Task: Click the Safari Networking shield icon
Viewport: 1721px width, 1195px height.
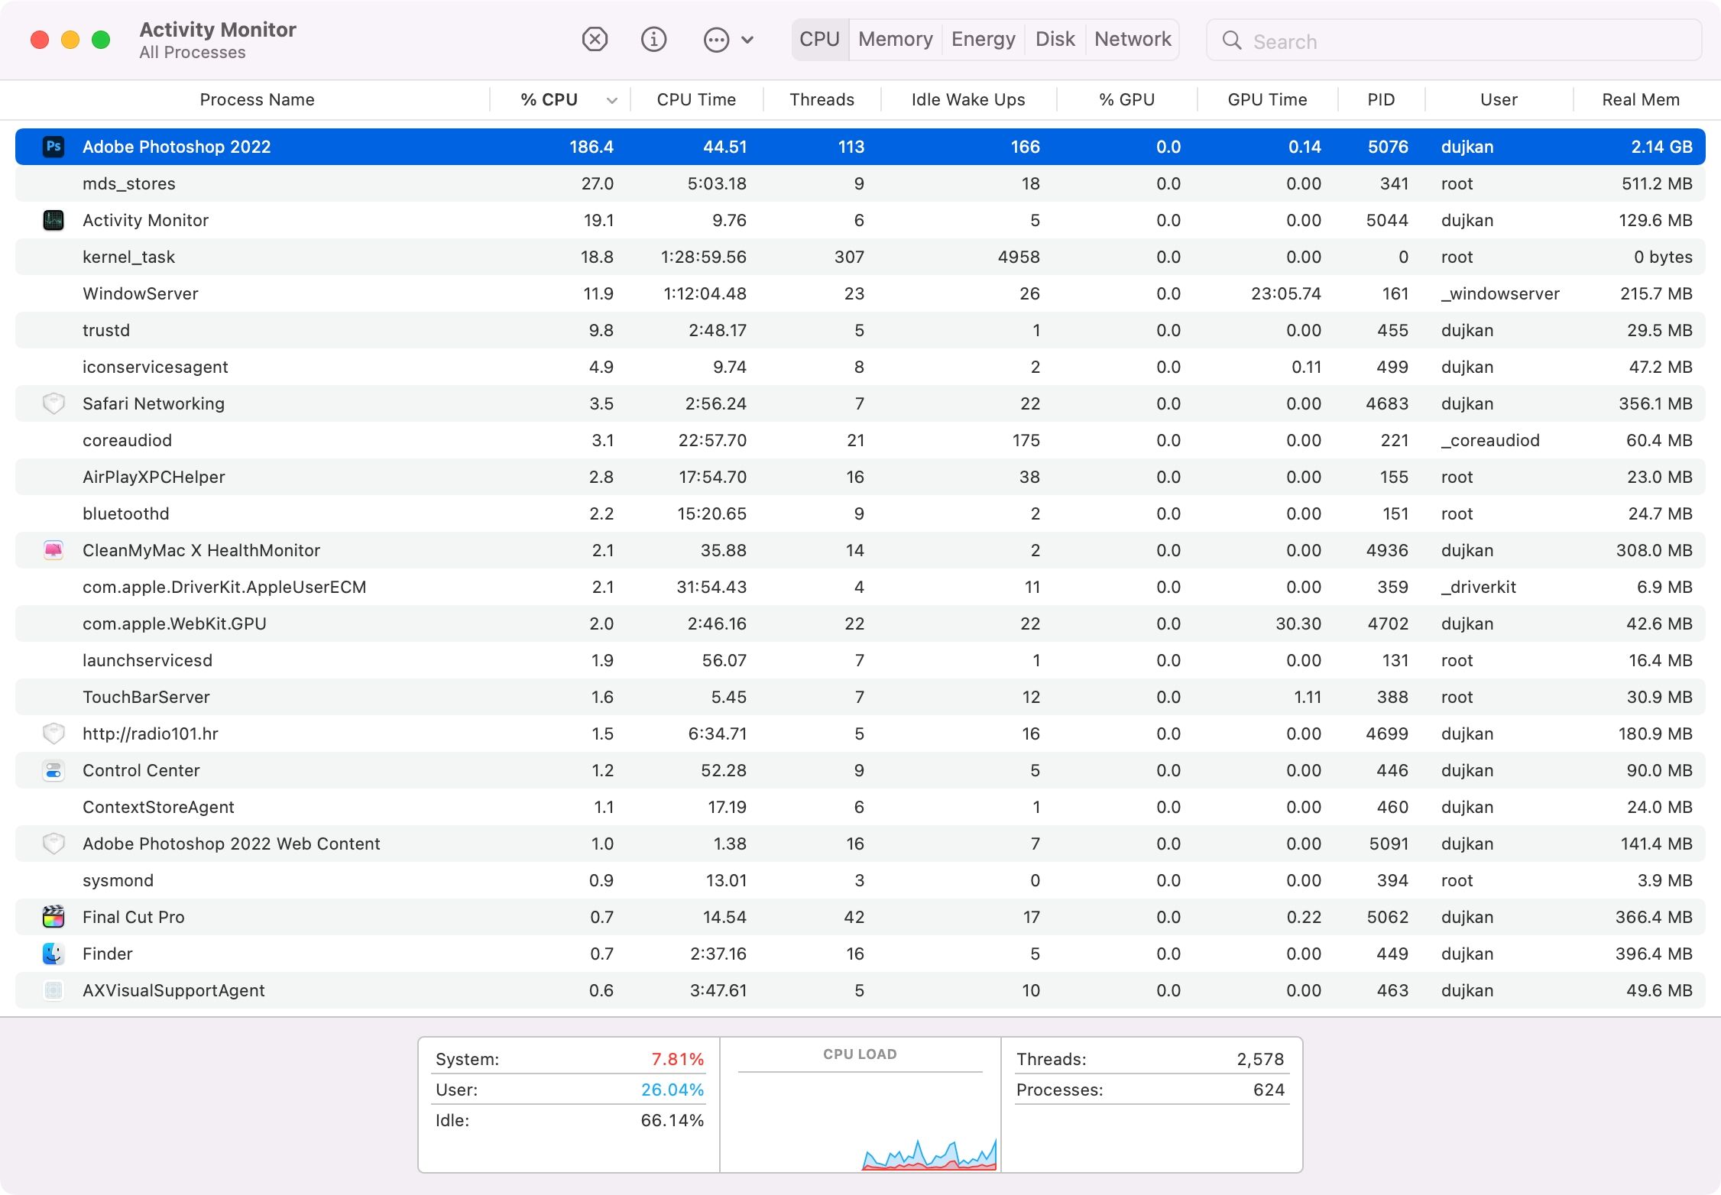Action: click(53, 403)
